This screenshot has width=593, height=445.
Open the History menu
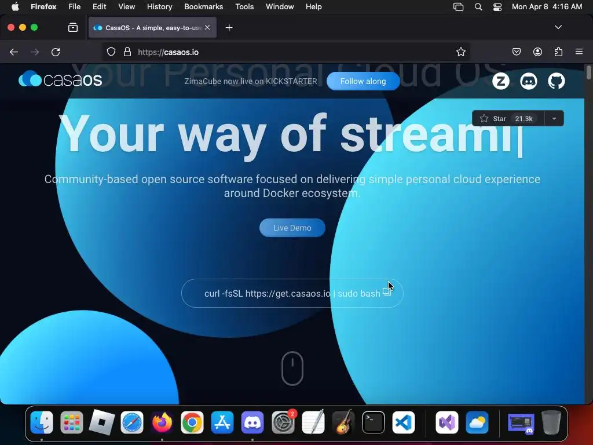pos(160,7)
